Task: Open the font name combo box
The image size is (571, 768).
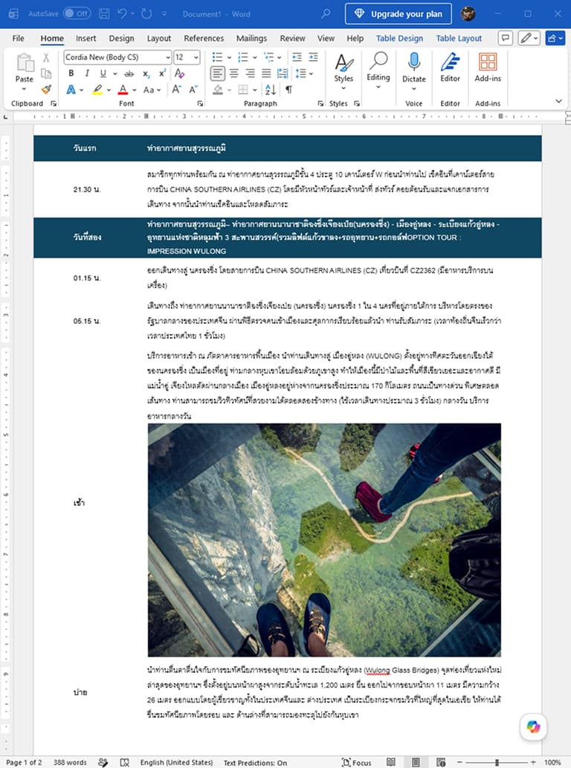Action: [x=117, y=57]
